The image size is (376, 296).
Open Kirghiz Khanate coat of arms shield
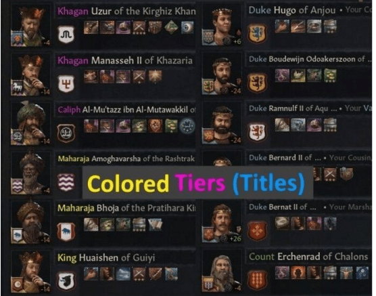click(66, 35)
